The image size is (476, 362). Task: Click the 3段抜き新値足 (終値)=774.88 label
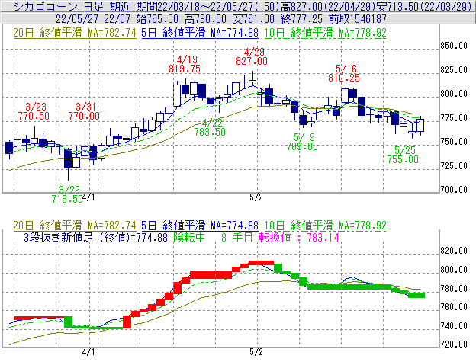tap(95, 237)
